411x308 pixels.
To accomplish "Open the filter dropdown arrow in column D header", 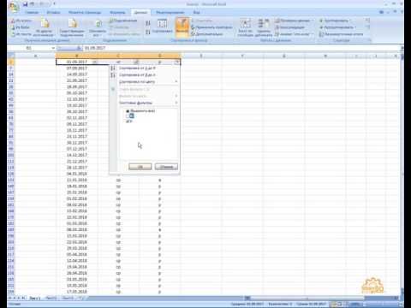I will (x=177, y=62).
